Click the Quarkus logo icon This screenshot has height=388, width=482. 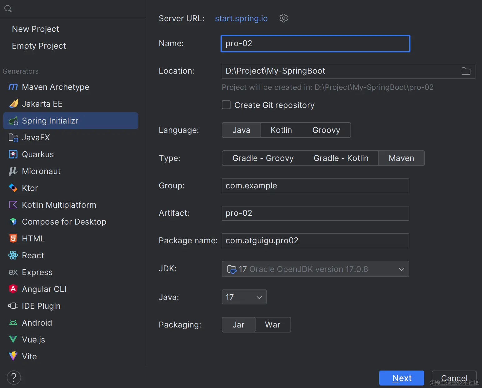click(x=13, y=154)
